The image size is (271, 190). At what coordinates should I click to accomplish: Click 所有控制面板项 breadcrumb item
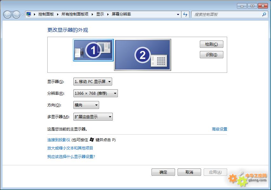coord(75,14)
